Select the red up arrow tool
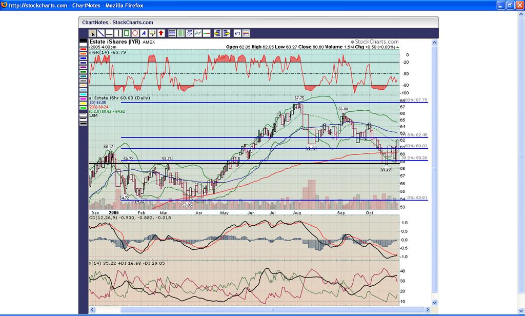 [x=161, y=33]
